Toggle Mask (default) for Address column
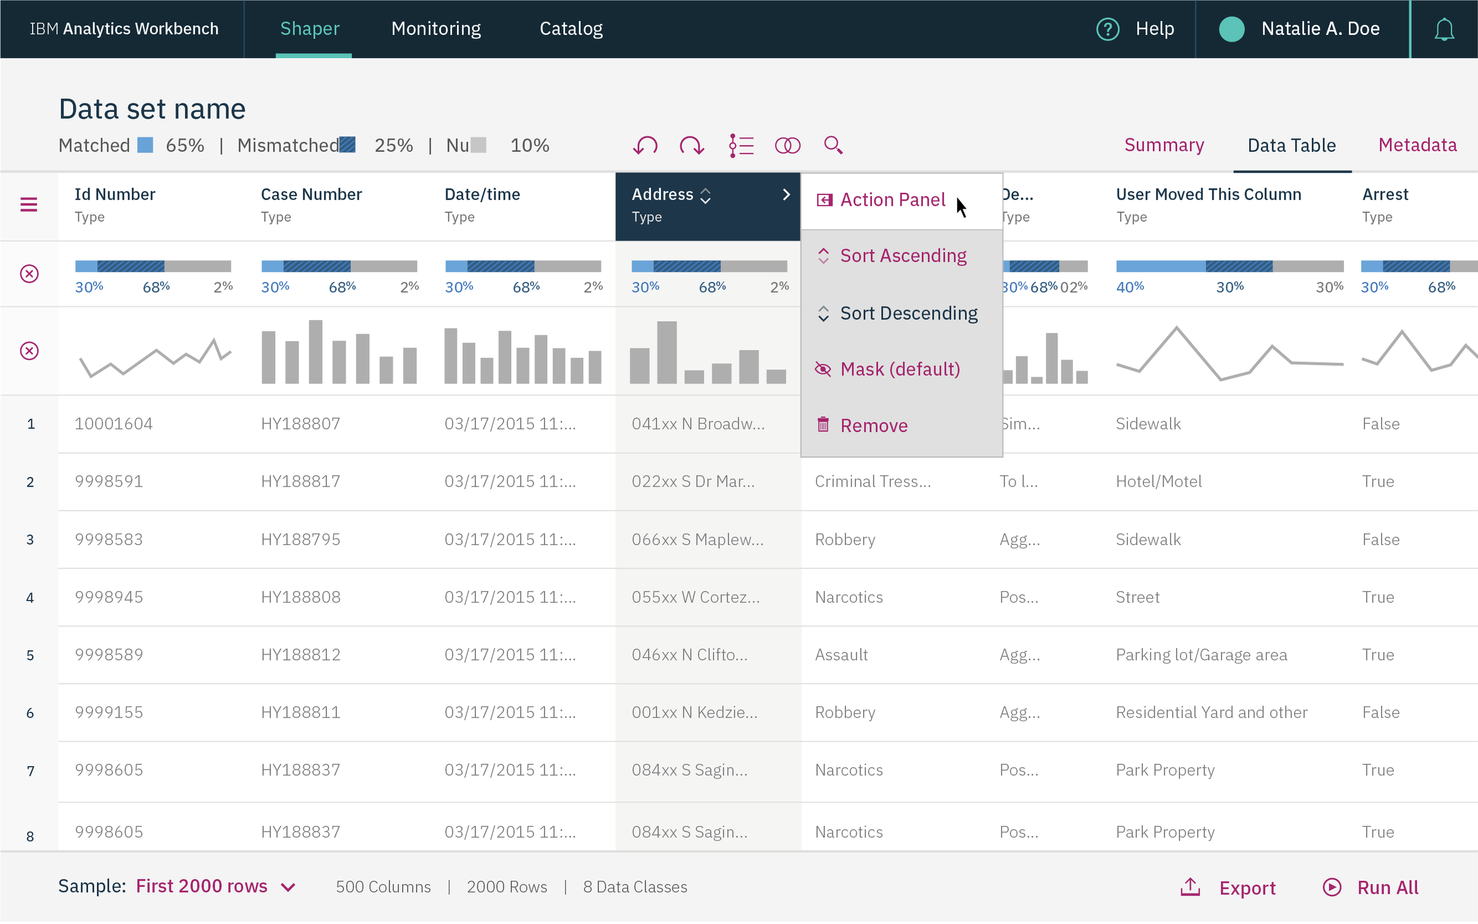Image resolution: width=1478 pixels, height=924 pixels. (899, 369)
